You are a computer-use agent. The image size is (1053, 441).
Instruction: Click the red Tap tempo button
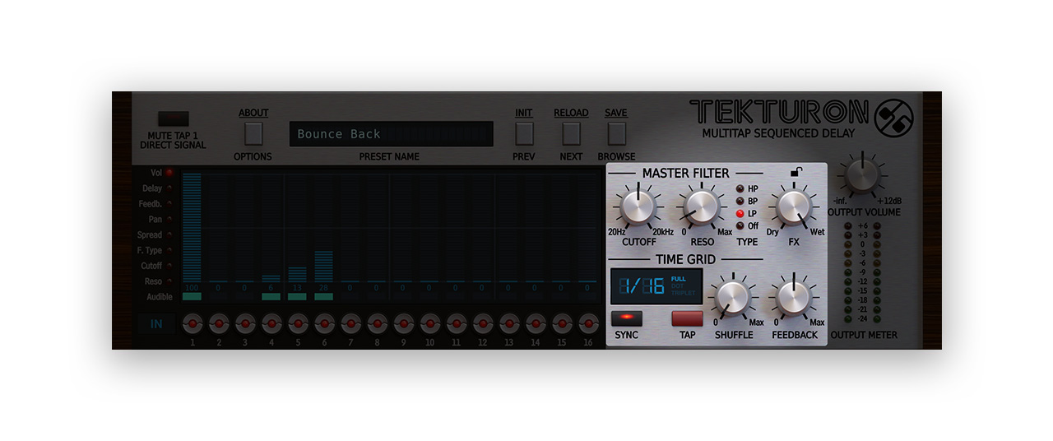(x=687, y=318)
